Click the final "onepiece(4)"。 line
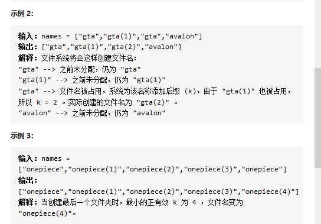 pyautogui.click(x=47, y=213)
